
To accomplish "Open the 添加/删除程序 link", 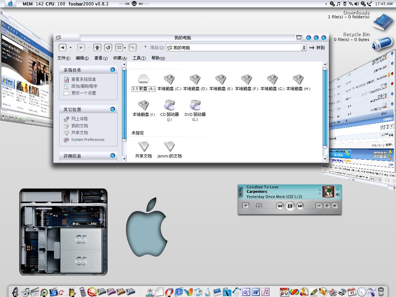I will [84, 86].
